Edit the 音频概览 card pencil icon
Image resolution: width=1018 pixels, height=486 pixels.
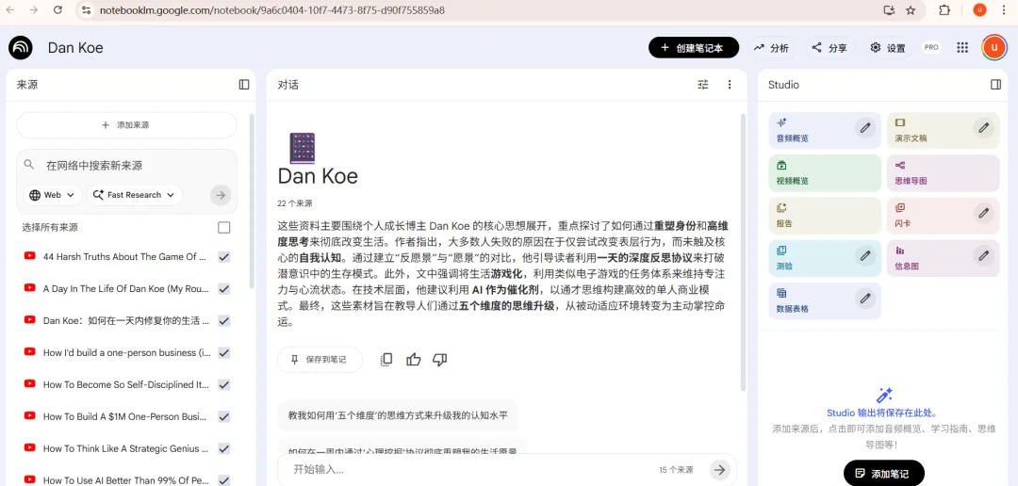coord(864,128)
